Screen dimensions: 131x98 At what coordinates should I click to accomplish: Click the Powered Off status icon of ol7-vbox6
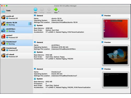tap(7, 56)
